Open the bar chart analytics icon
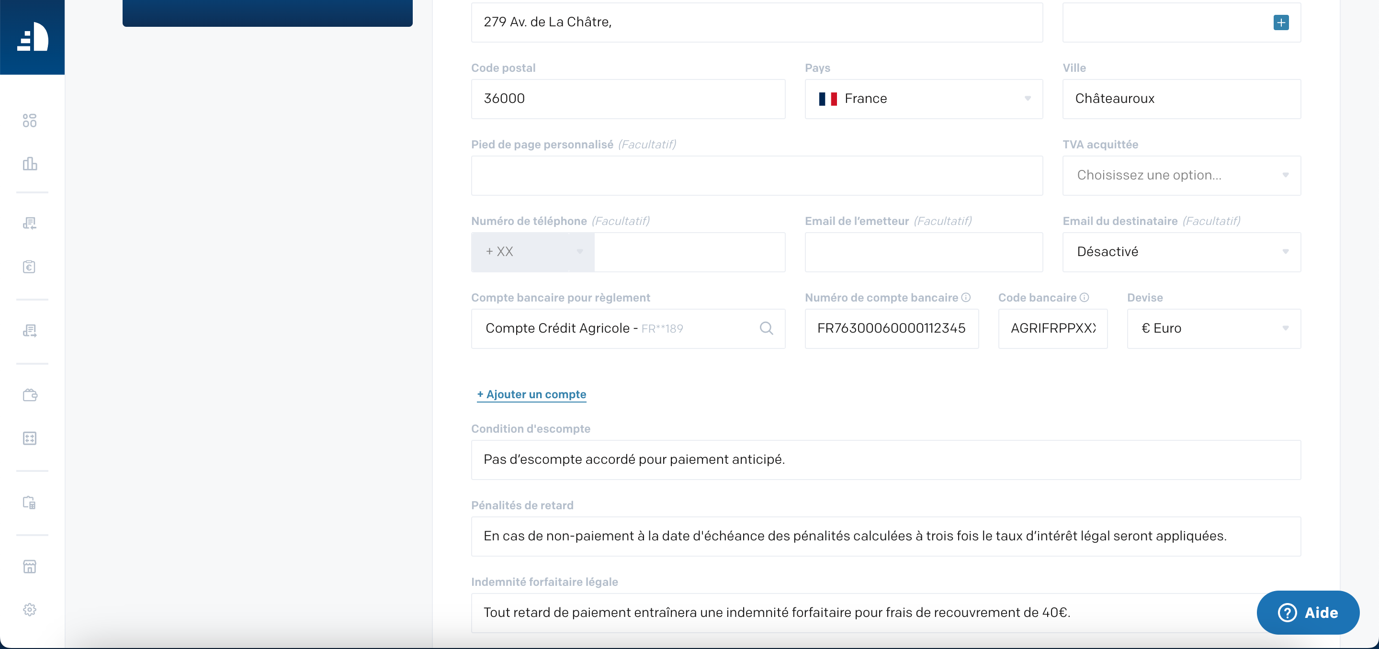 [x=30, y=164]
